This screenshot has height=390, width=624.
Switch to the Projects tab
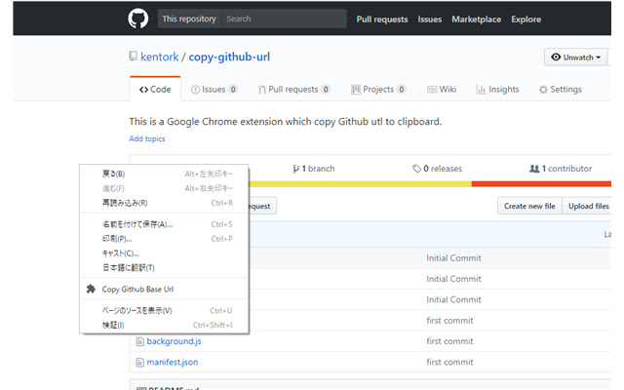pyautogui.click(x=378, y=89)
